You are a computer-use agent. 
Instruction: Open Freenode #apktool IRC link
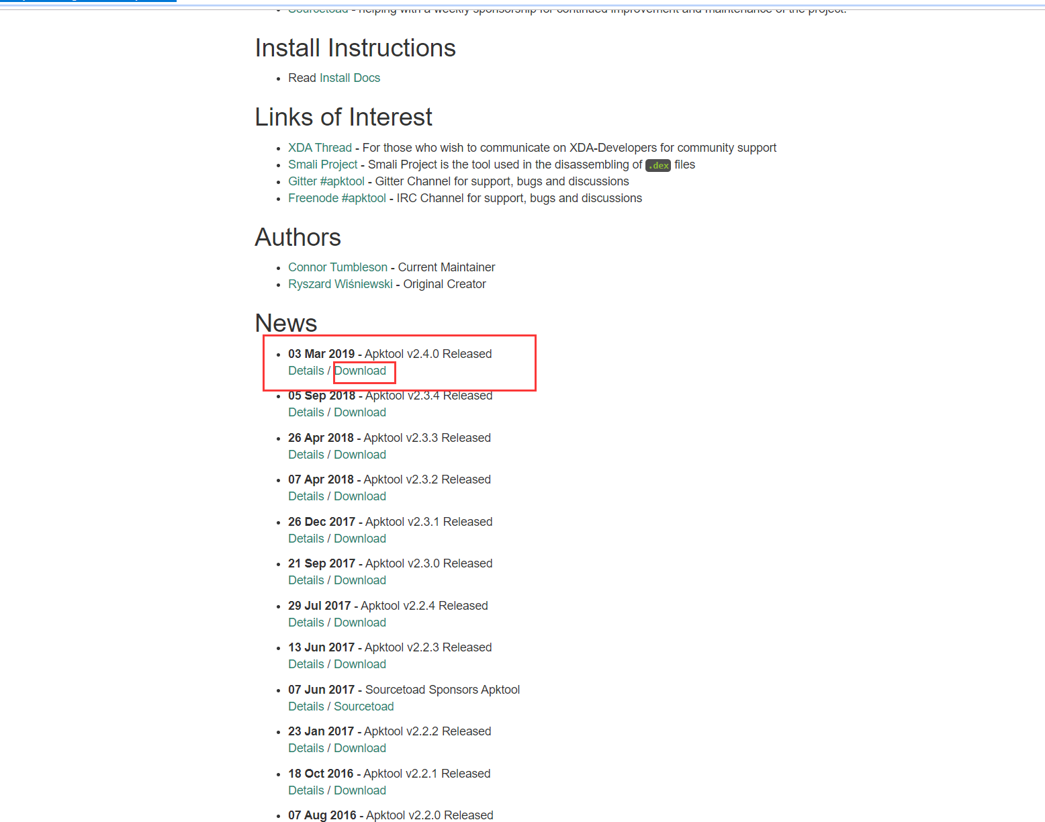(x=337, y=198)
